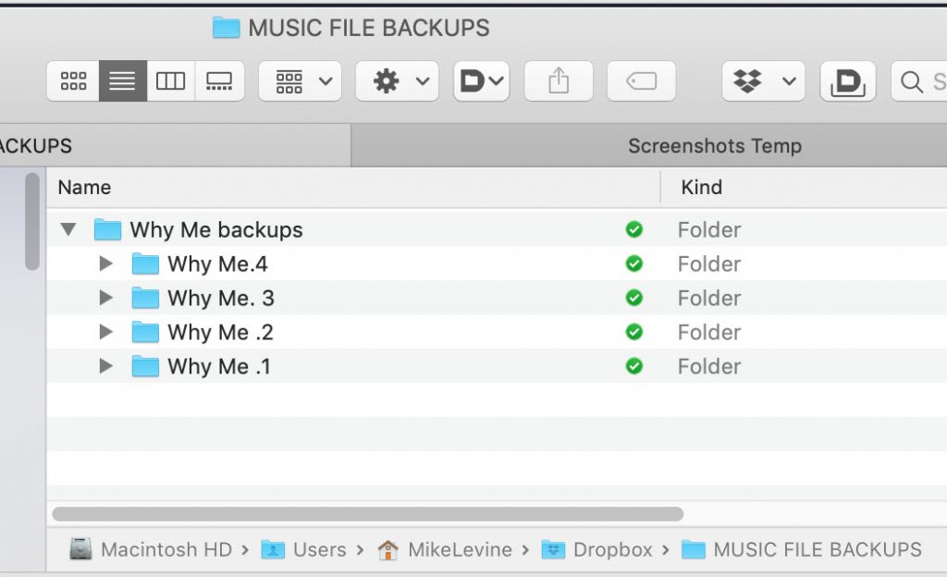The height and width of the screenshot is (577, 947).
Task: Collapse the Why Me backups folder
Action: [68, 229]
